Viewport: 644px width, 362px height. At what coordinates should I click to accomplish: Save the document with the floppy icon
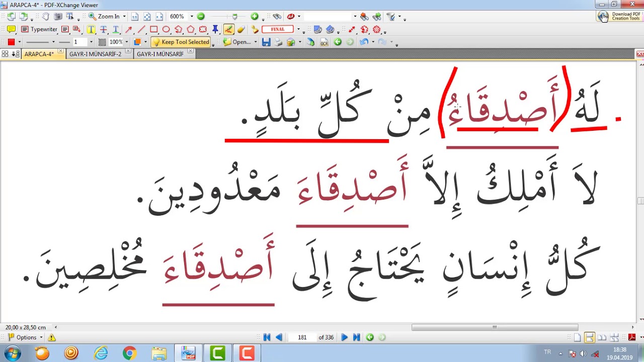pyautogui.click(x=266, y=42)
